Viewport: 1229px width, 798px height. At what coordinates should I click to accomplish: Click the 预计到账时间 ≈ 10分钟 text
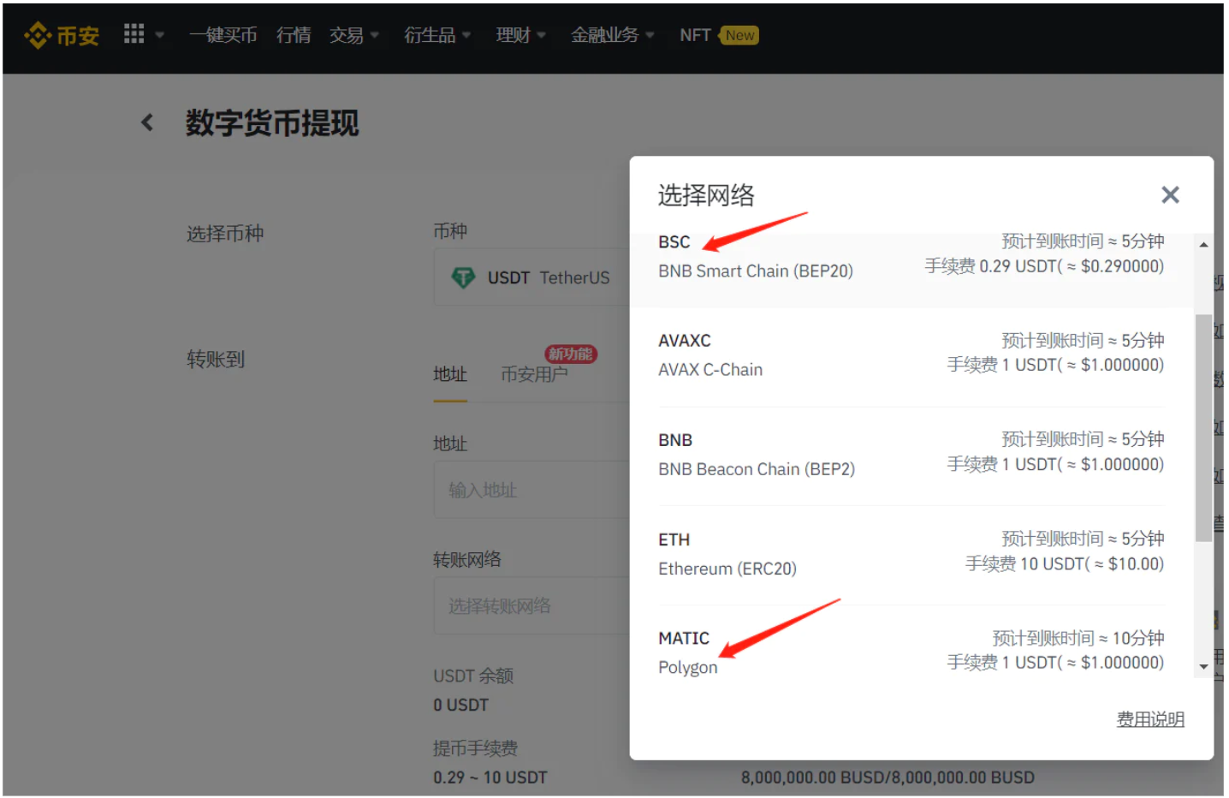(x=1078, y=638)
